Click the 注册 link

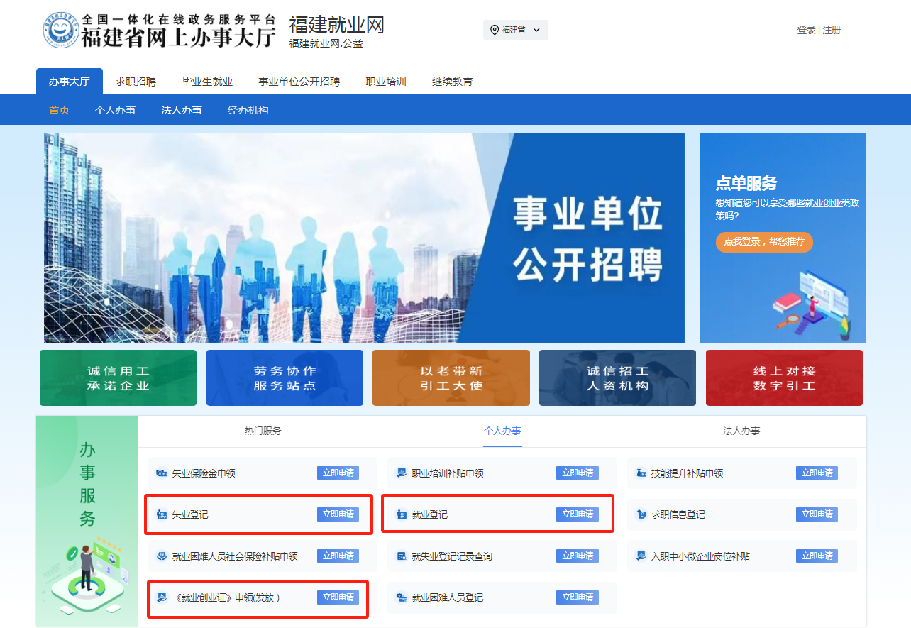coord(832,30)
